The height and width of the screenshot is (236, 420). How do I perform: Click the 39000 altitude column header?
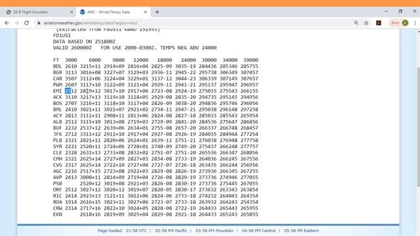point(251,60)
